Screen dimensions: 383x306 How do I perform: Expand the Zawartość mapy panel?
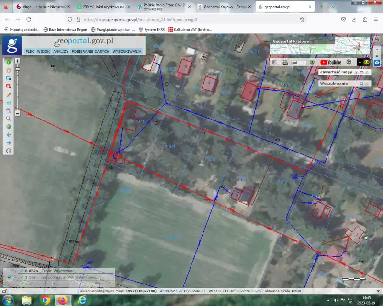[x=361, y=72]
